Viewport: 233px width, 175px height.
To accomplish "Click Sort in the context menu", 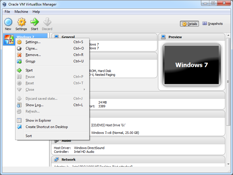I will coord(29,136).
